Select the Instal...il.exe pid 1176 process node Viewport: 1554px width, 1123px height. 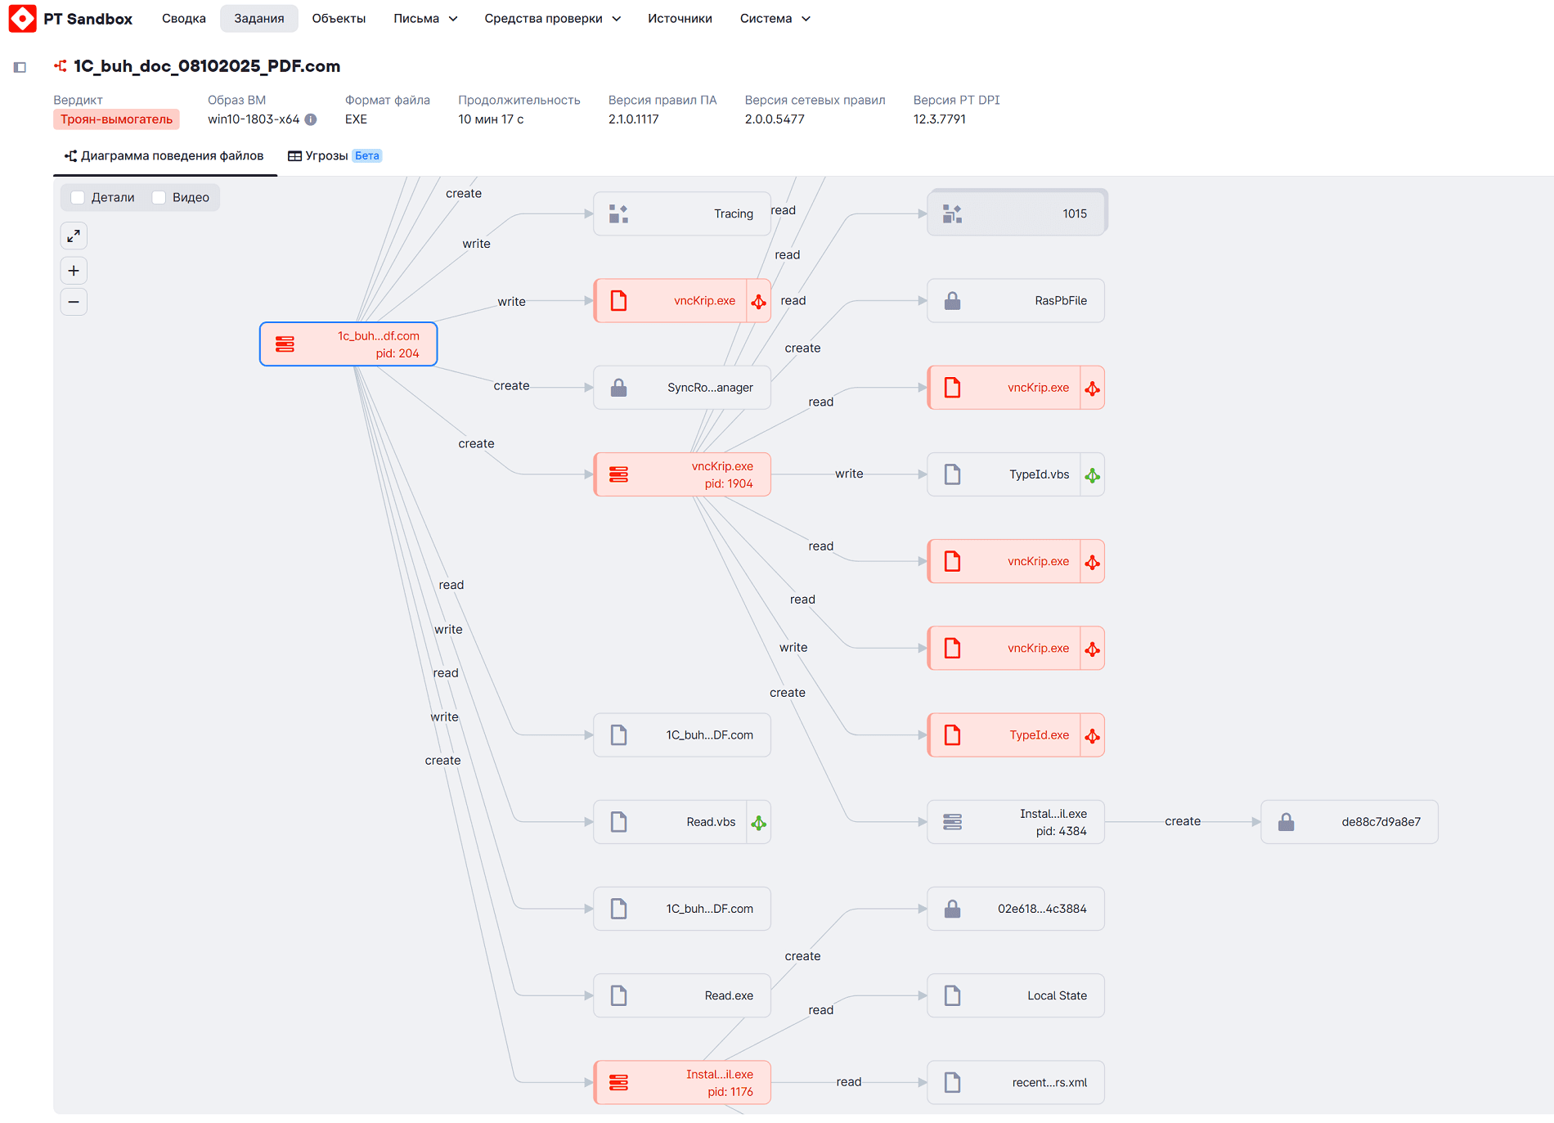coord(681,1083)
